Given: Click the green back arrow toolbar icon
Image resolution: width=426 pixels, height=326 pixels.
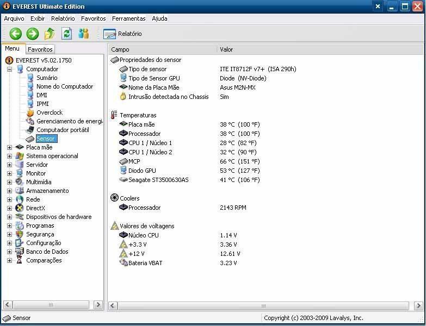Looking at the screenshot, I should (x=15, y=34).
